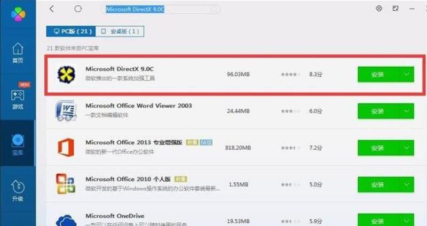Viewport: 427px width, 226px height.
Task: Open the skin icon in title bar
Action: pyautogui.click(x=379, y=9)
